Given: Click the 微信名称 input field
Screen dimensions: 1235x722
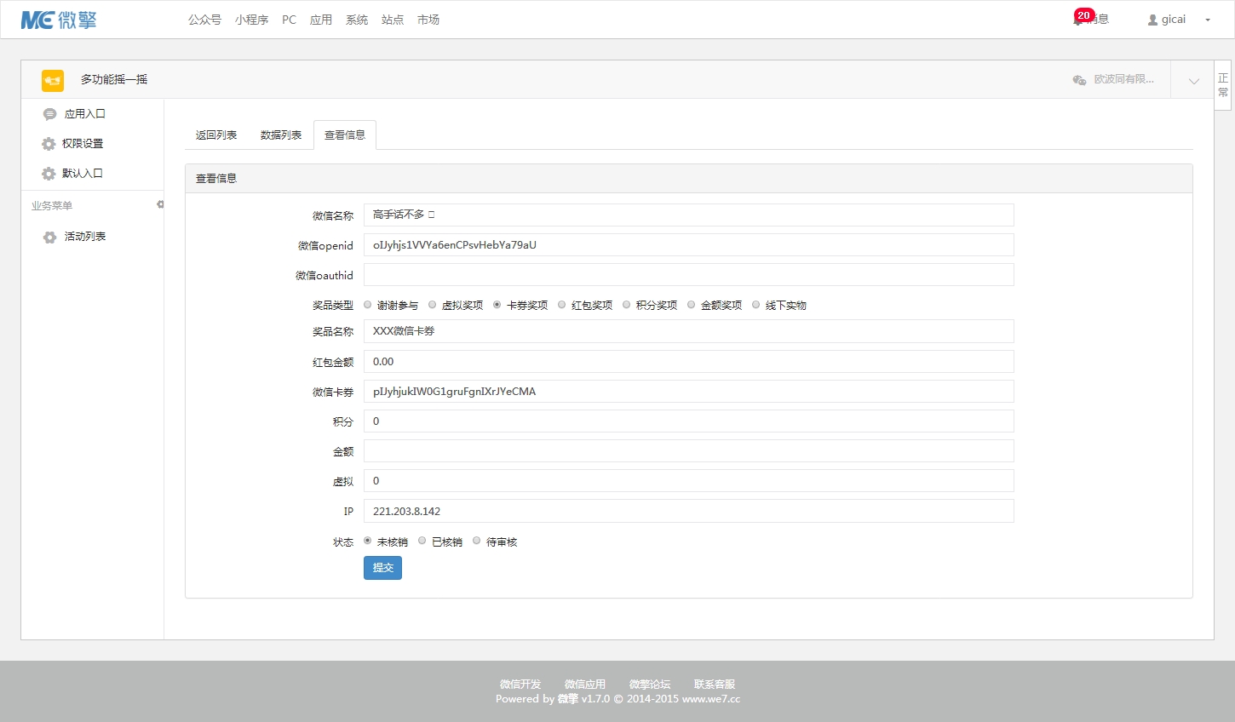Looking at the screenshot, I should [x=689, y=215].
